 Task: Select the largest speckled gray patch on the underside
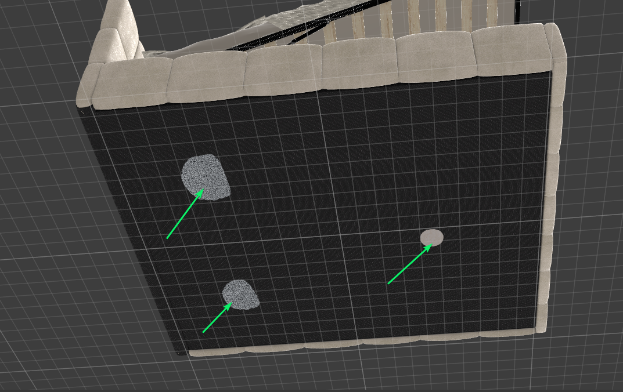(x=206, y=177)
